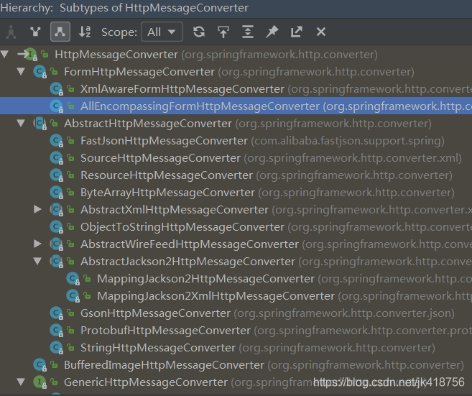Screen dimensions: 472x396
Task: Expand the AbstractWireFeedHttpMessageConverter node
Action: 37,244
